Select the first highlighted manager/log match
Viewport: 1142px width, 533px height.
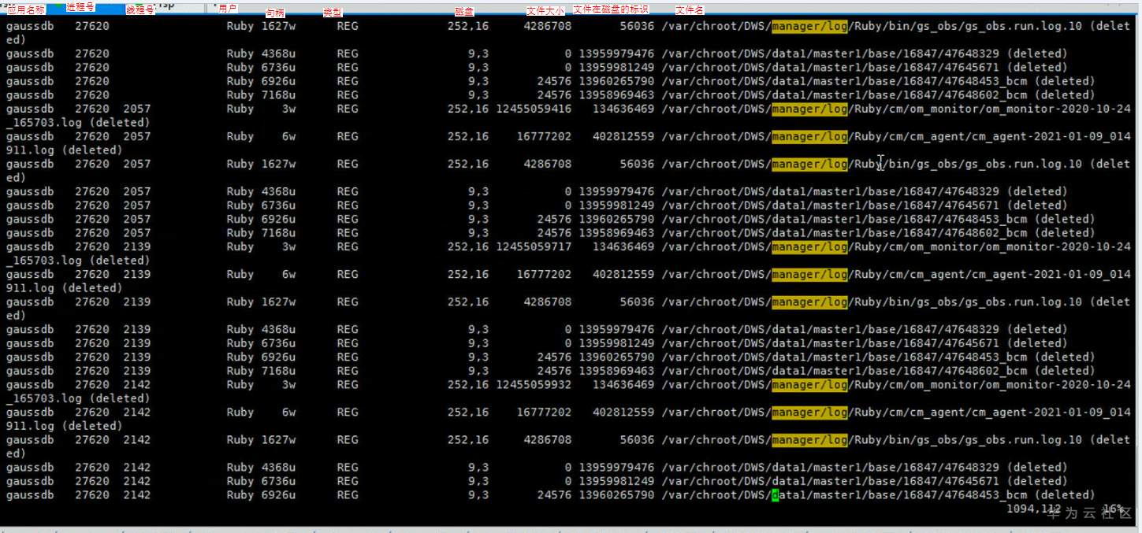809,26
